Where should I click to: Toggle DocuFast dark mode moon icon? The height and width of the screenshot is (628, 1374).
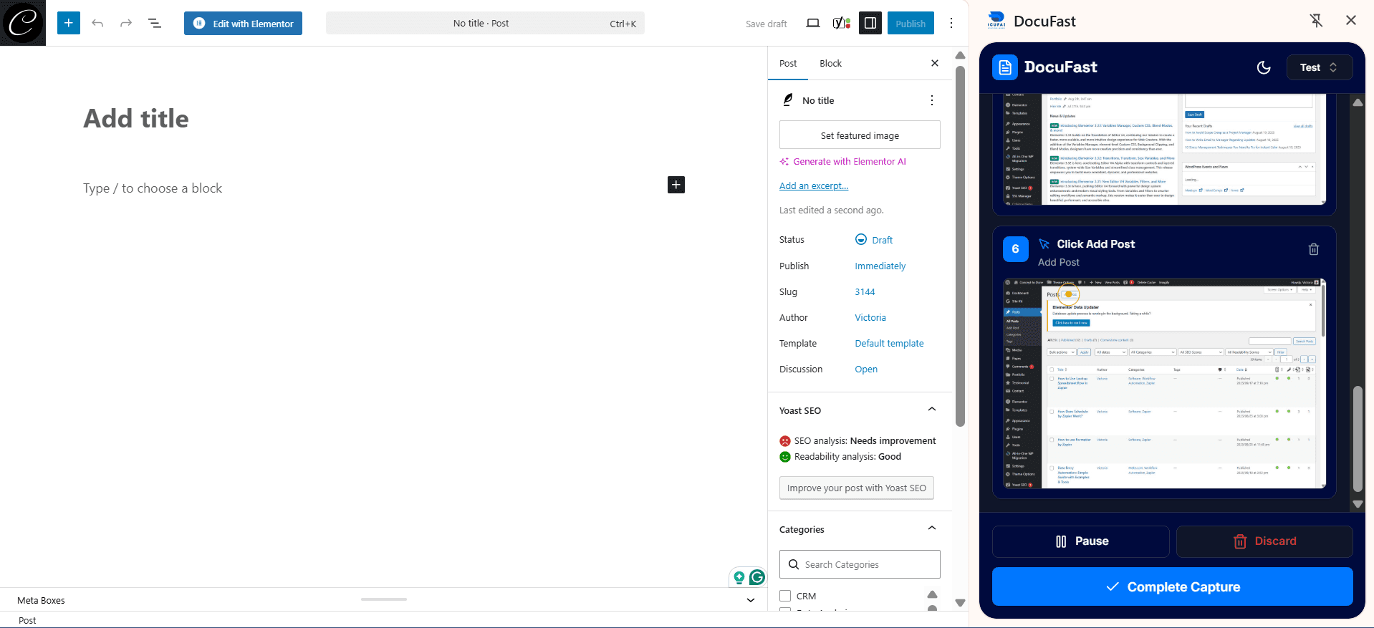1264,67
